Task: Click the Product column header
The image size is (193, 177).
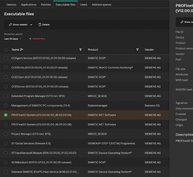Action: (93, 50)
